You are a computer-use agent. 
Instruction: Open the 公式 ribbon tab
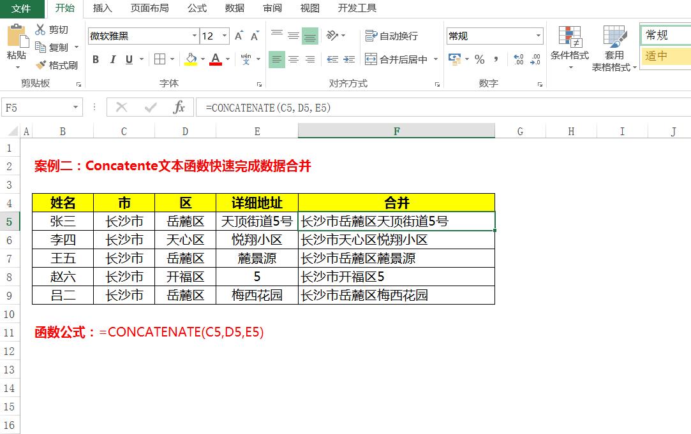coord(196,8)
